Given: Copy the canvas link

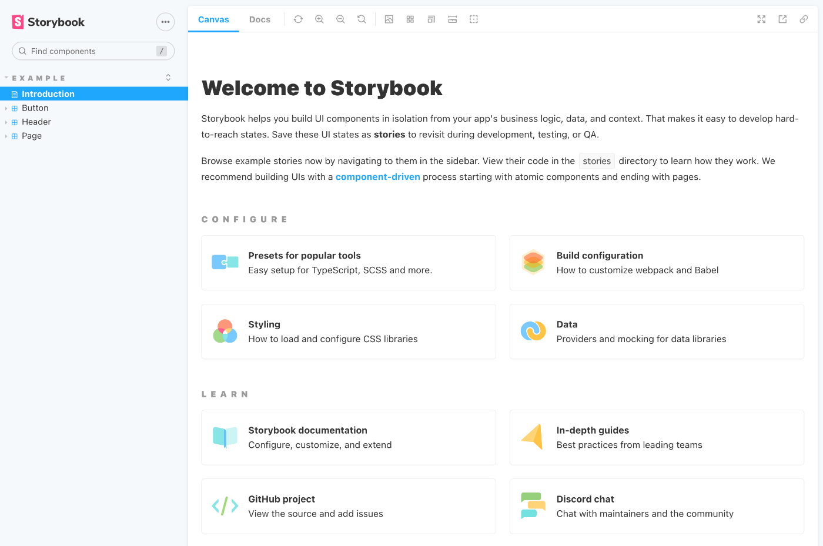Looking at the screenshot, I should 804,19.
